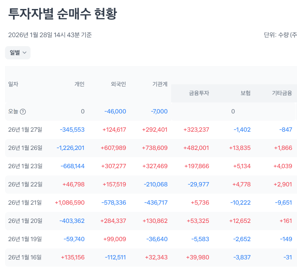Click the 26년 1월 22일 date cell
297x268 pixels.
coord(25,184)
